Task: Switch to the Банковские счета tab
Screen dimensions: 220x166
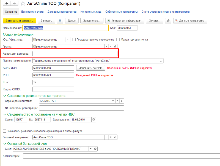Action: (x=32, y=12)
